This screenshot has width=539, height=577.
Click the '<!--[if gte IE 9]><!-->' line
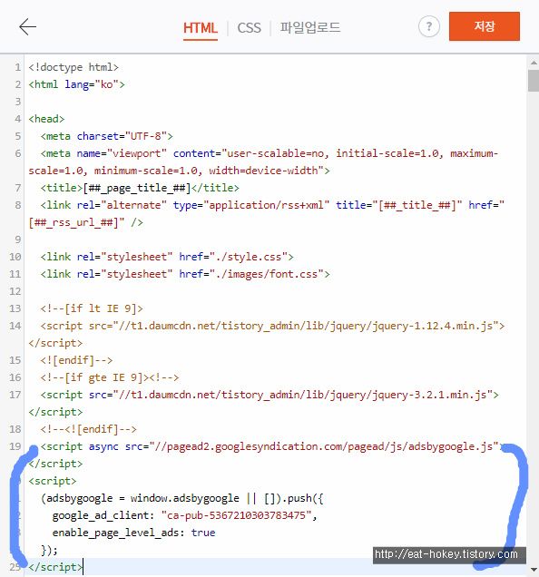tap(110, 377)
